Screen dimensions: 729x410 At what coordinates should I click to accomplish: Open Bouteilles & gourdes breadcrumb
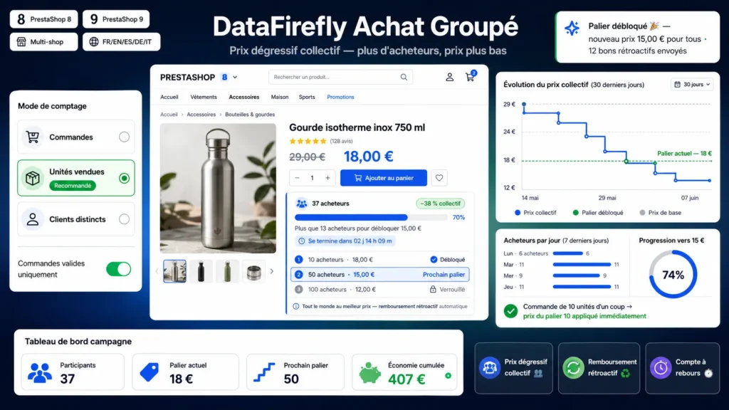(x=250, y=115)
